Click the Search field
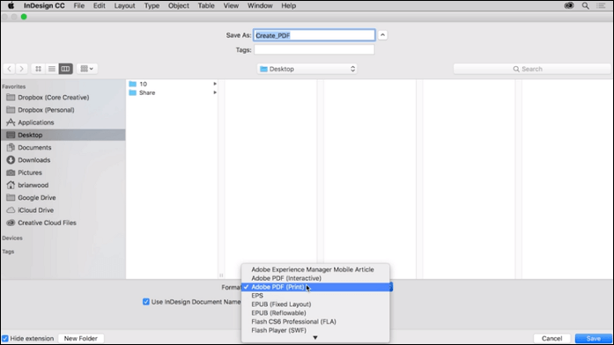This screenshot has height=345, width=614. point(532,69)
